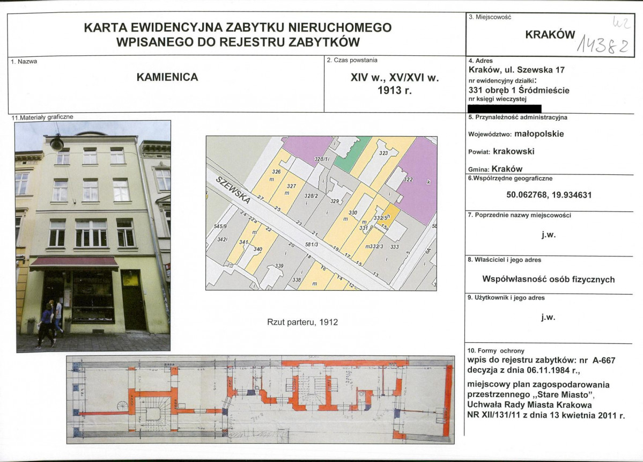
Task: Click the text 'decyzja z dnia 06.11.1984 r.'
Action: [x=523, y=370]
